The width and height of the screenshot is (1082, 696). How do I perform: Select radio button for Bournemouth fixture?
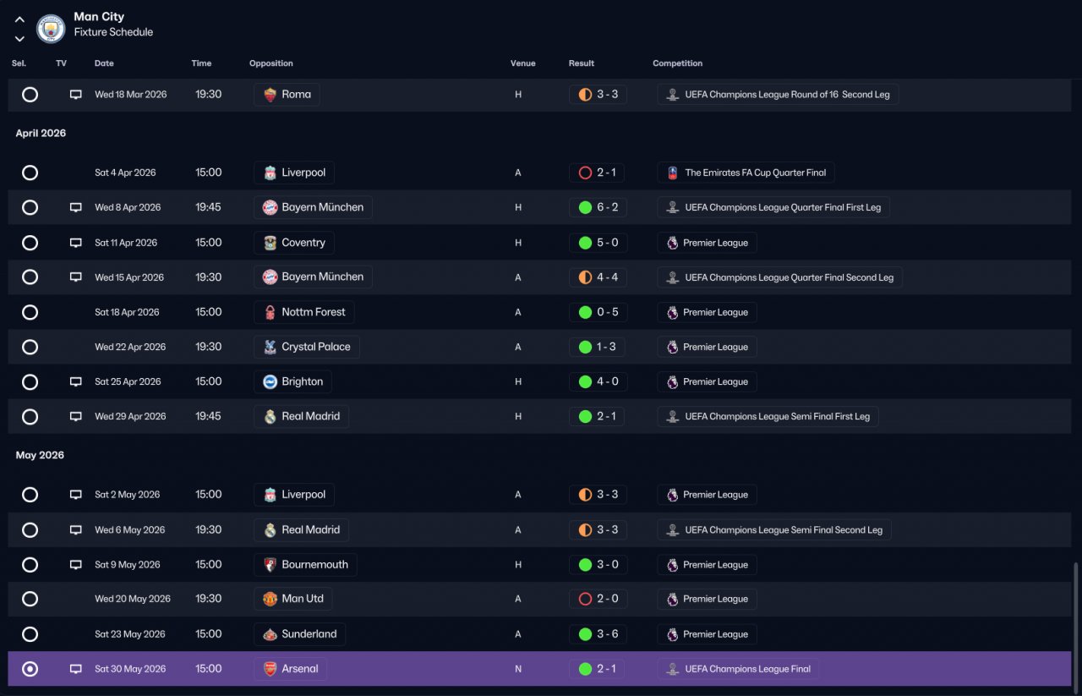click(30, 565)
